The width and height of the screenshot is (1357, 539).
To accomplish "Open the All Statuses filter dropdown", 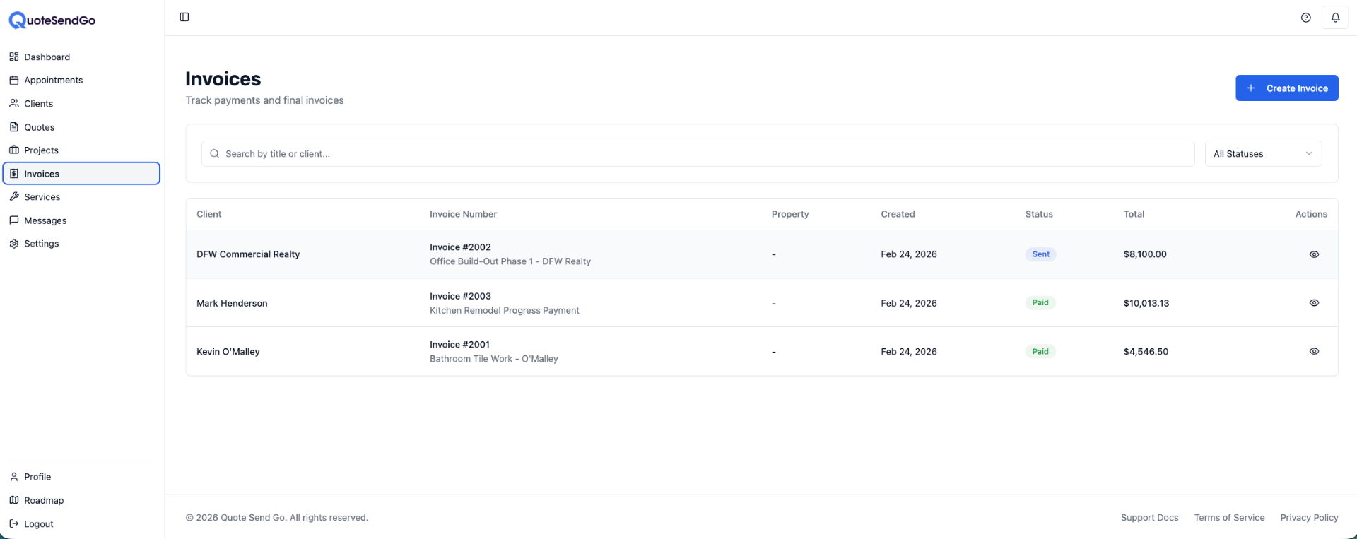I will [x=1263, y=153].
